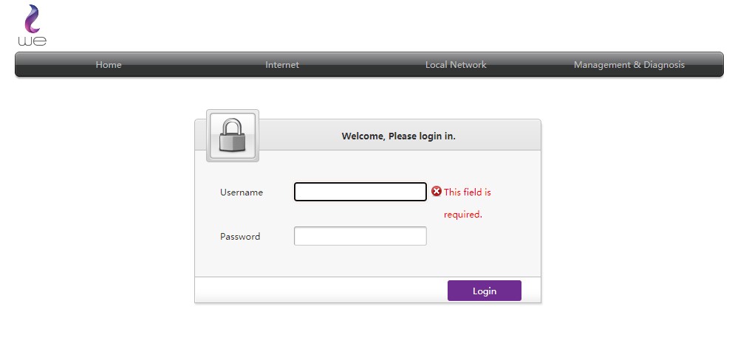
Task: Click the padlock icon on login panel
Action: pos(233,136)
